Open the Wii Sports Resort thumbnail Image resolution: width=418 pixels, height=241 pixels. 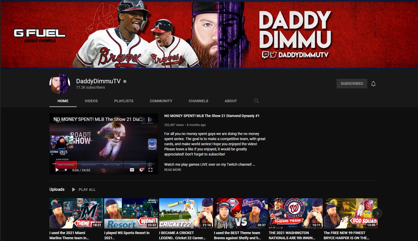click(131, 213)
